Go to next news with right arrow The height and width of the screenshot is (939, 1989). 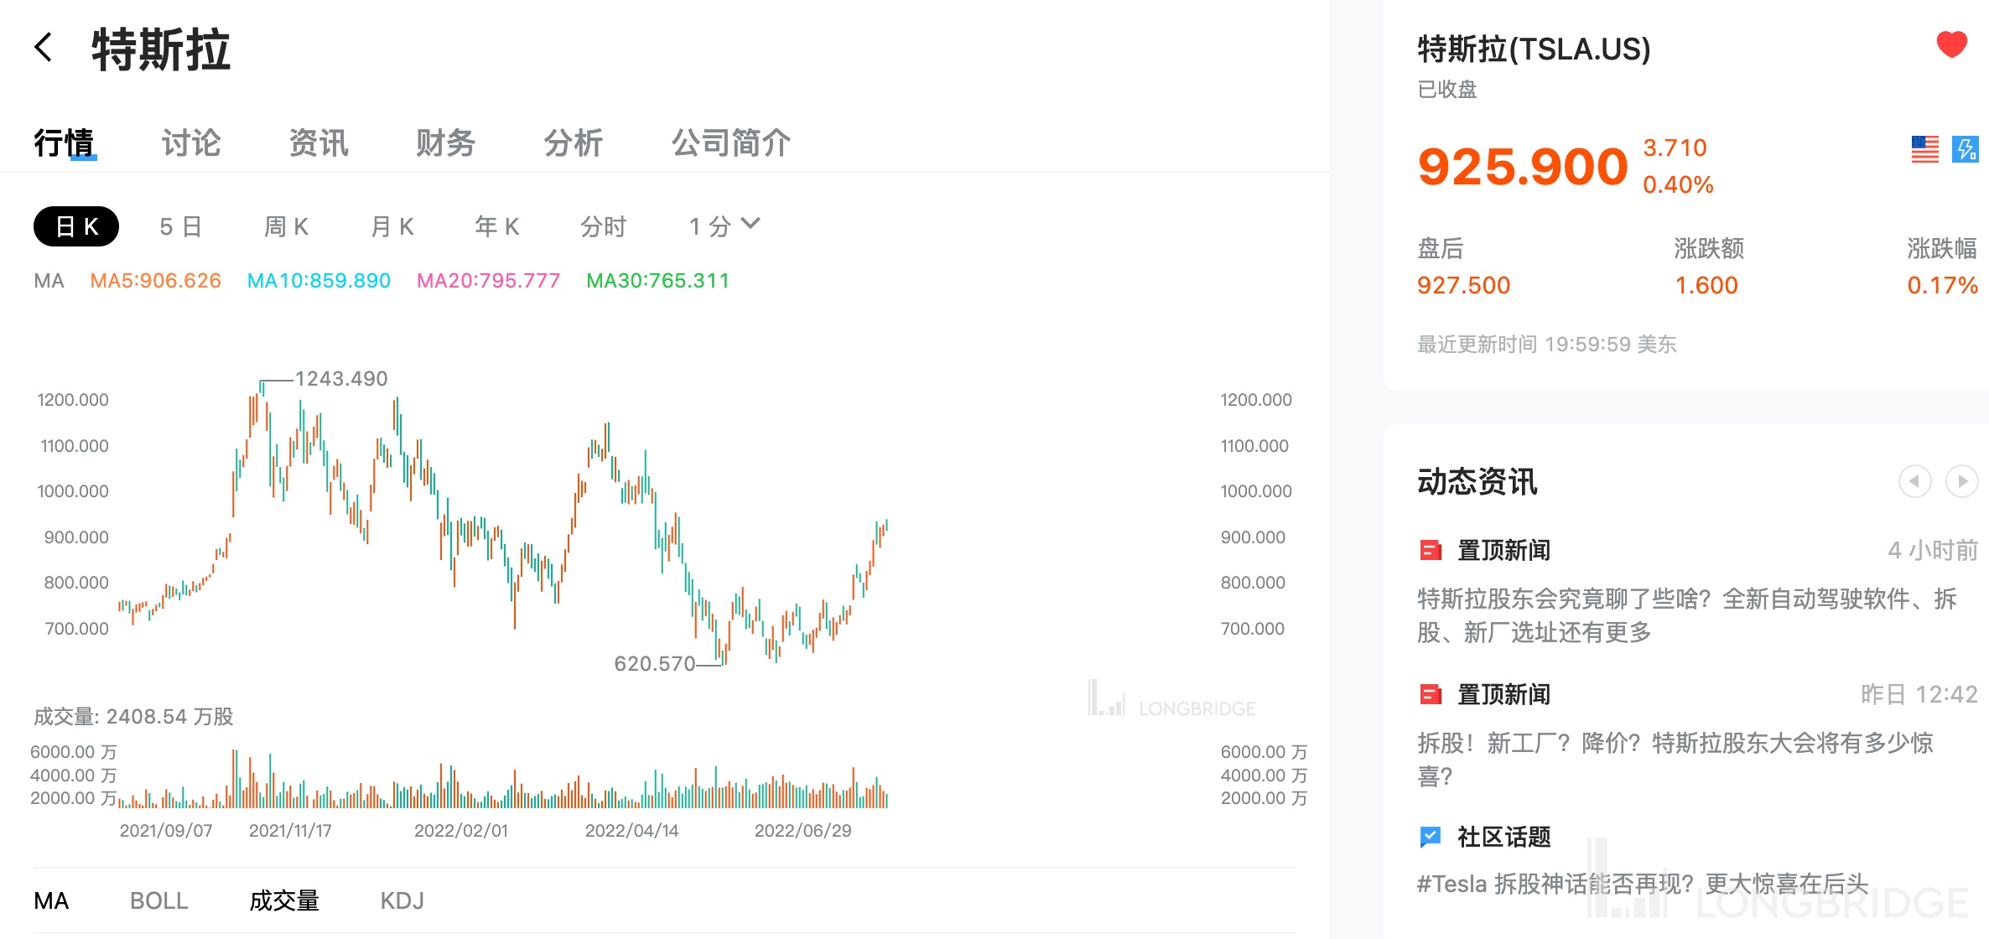1961,481
